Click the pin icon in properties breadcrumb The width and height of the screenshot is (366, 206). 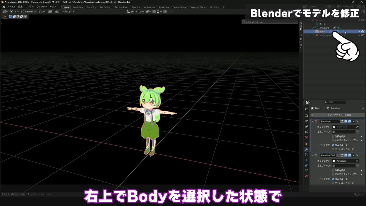coord(363,108)
